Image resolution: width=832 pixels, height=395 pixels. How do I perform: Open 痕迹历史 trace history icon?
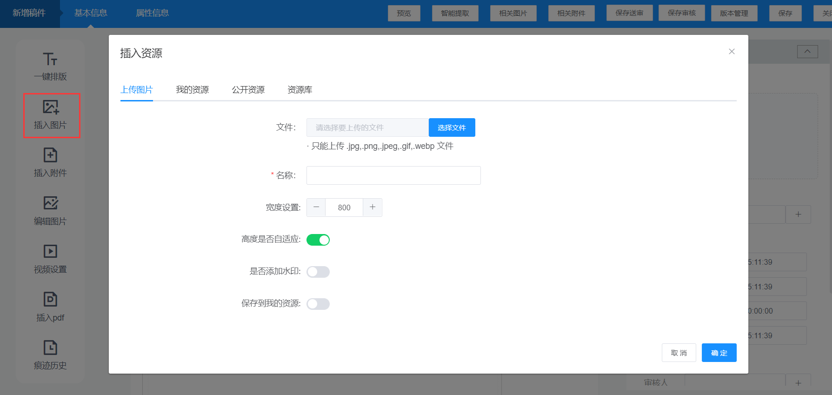click(x=50, y=348)
